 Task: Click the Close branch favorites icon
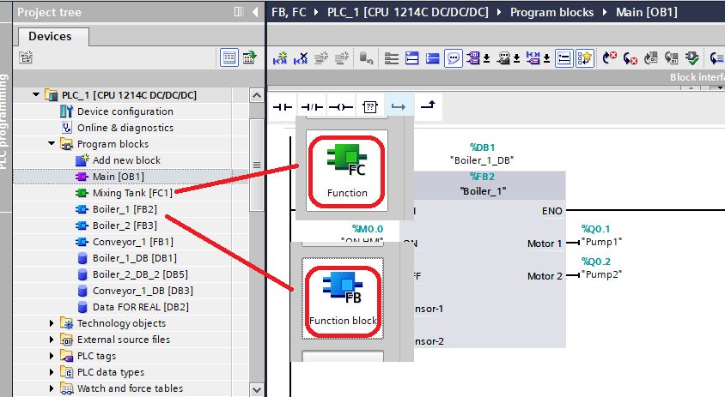(x=428, y=106)
